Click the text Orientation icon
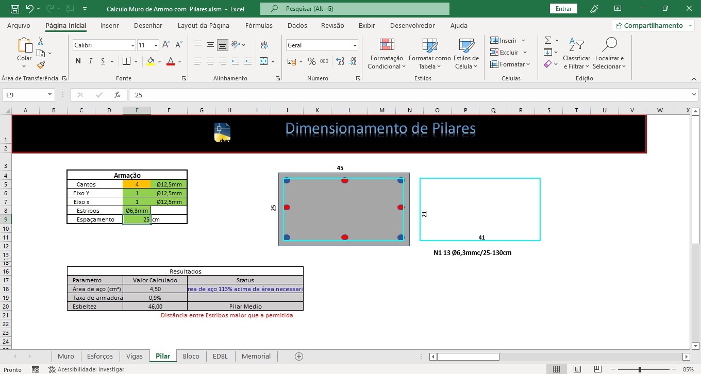Viewport: 701px width, 374px height. click(236, 45)
